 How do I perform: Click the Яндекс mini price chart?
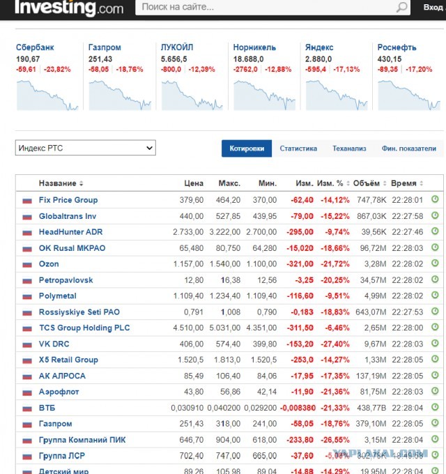coord(337,95)
